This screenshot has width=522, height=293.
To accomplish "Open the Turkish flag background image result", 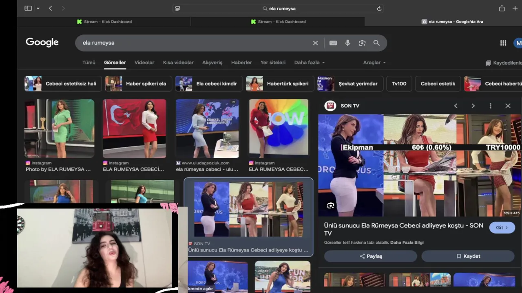I will click(134, 128).
